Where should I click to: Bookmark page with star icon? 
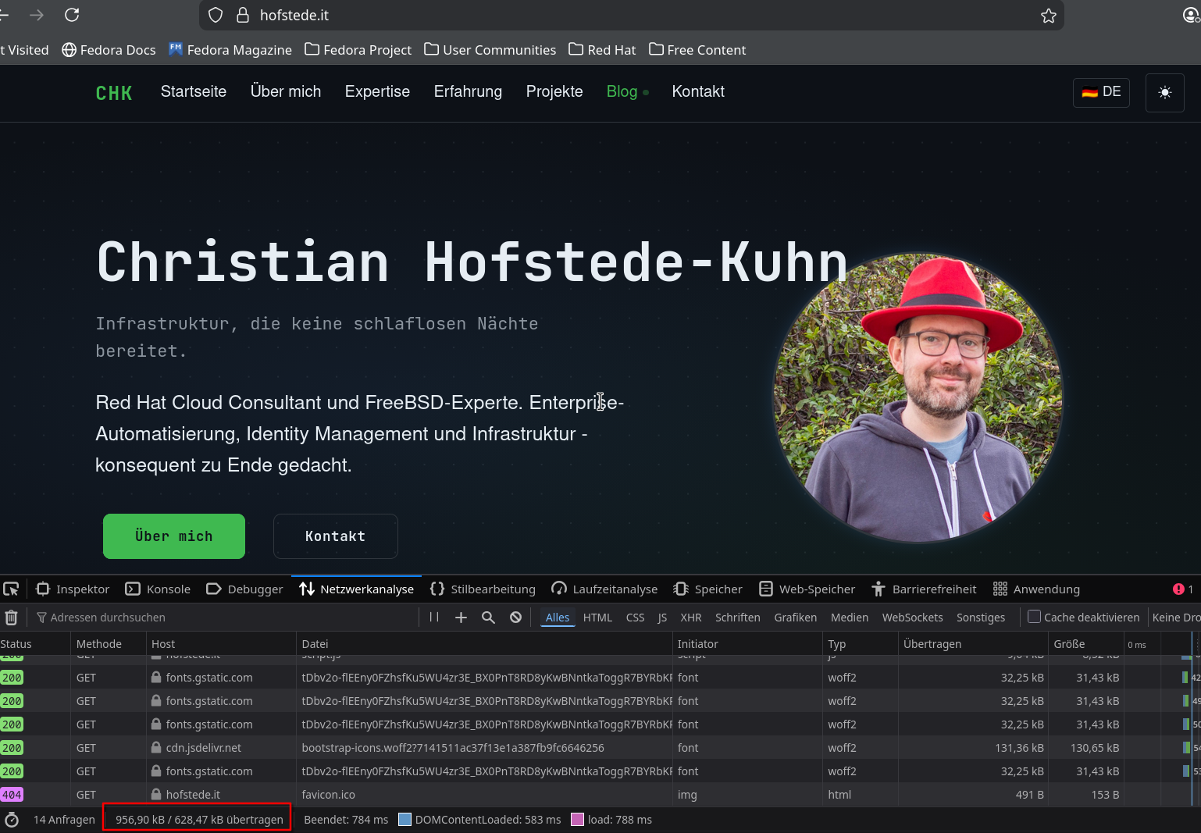[x=1048, y=16]
